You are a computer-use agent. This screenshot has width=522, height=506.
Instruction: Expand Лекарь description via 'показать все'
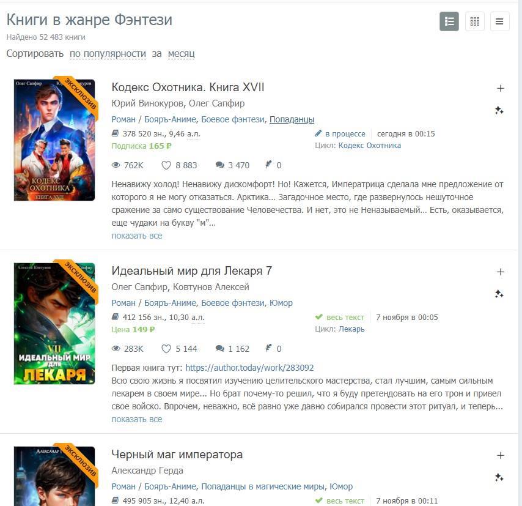tap(137, 419)
